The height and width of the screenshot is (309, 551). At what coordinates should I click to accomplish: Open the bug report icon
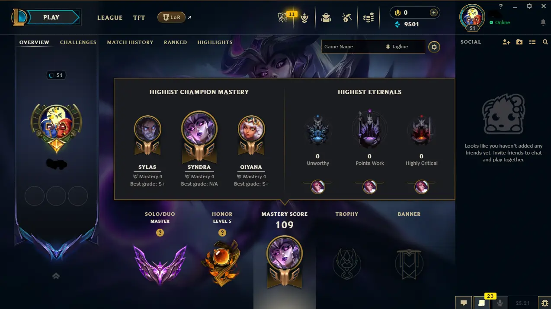click(x=544, y=303)
